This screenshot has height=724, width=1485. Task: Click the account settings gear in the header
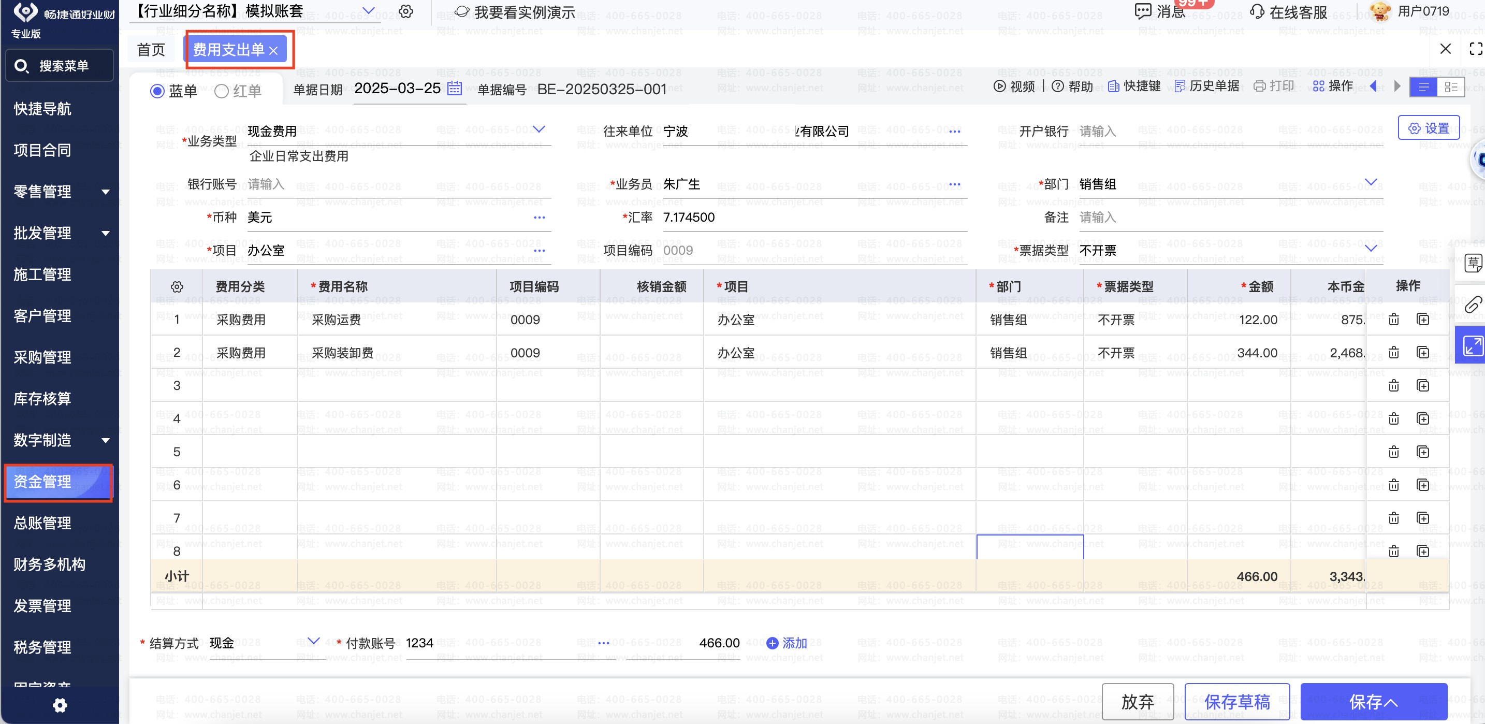[x=406, y=11]
